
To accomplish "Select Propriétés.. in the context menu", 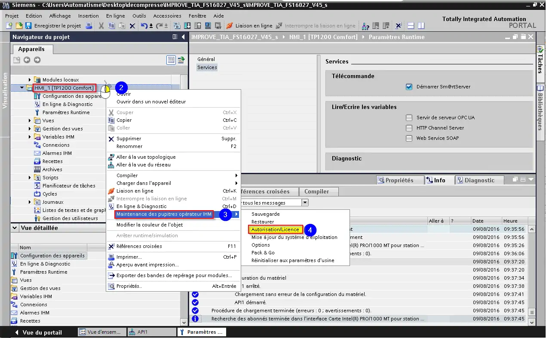I will tap(129, 286).
